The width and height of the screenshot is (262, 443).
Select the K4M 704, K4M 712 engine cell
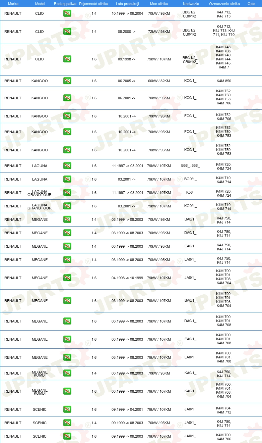click(x=224, y=410)
